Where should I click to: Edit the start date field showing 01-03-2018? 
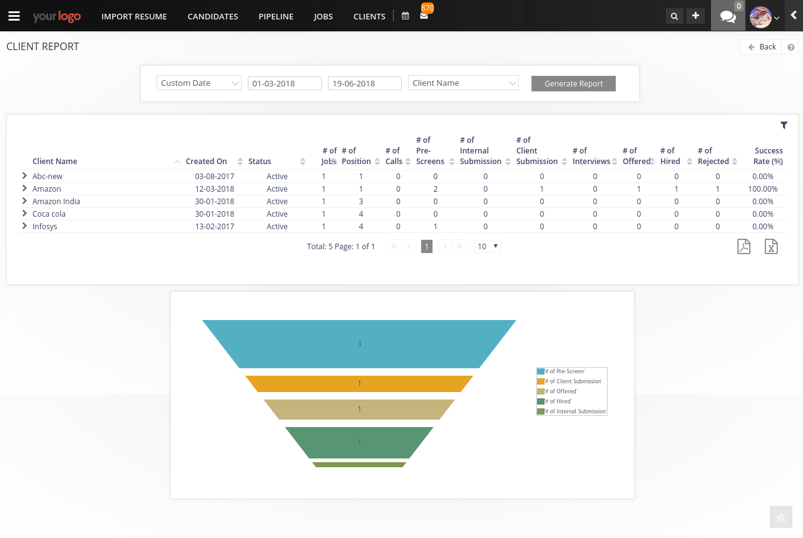click(x=284, y=83)
